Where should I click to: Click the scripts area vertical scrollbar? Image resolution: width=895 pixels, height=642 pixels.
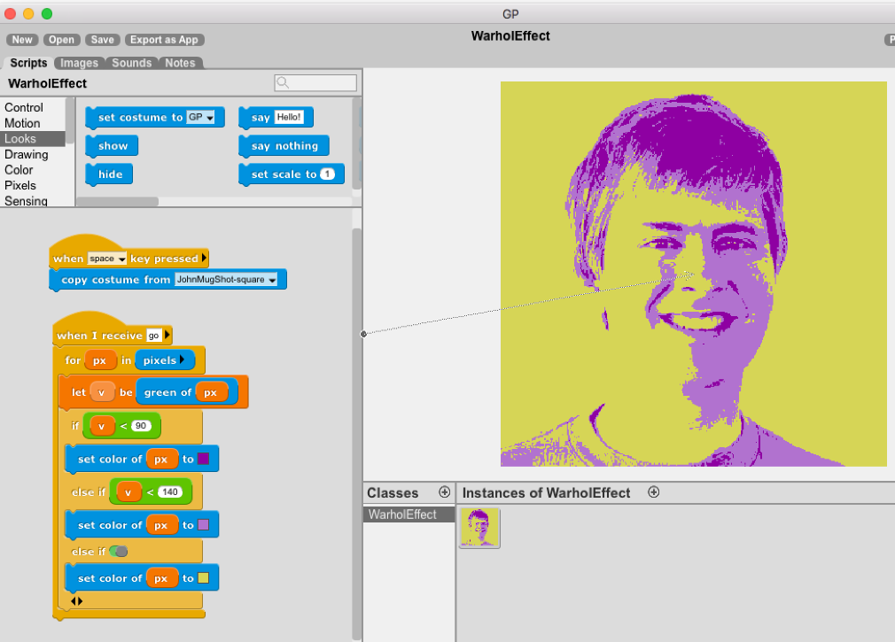[x=357, y=433]
